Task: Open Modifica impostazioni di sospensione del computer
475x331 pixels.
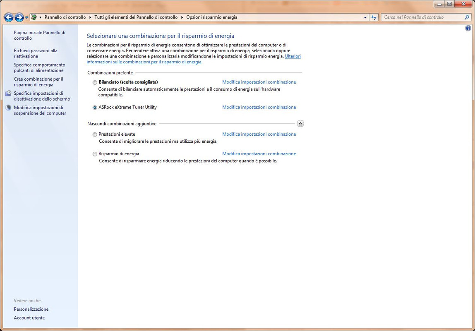Action: coord(40,110)
